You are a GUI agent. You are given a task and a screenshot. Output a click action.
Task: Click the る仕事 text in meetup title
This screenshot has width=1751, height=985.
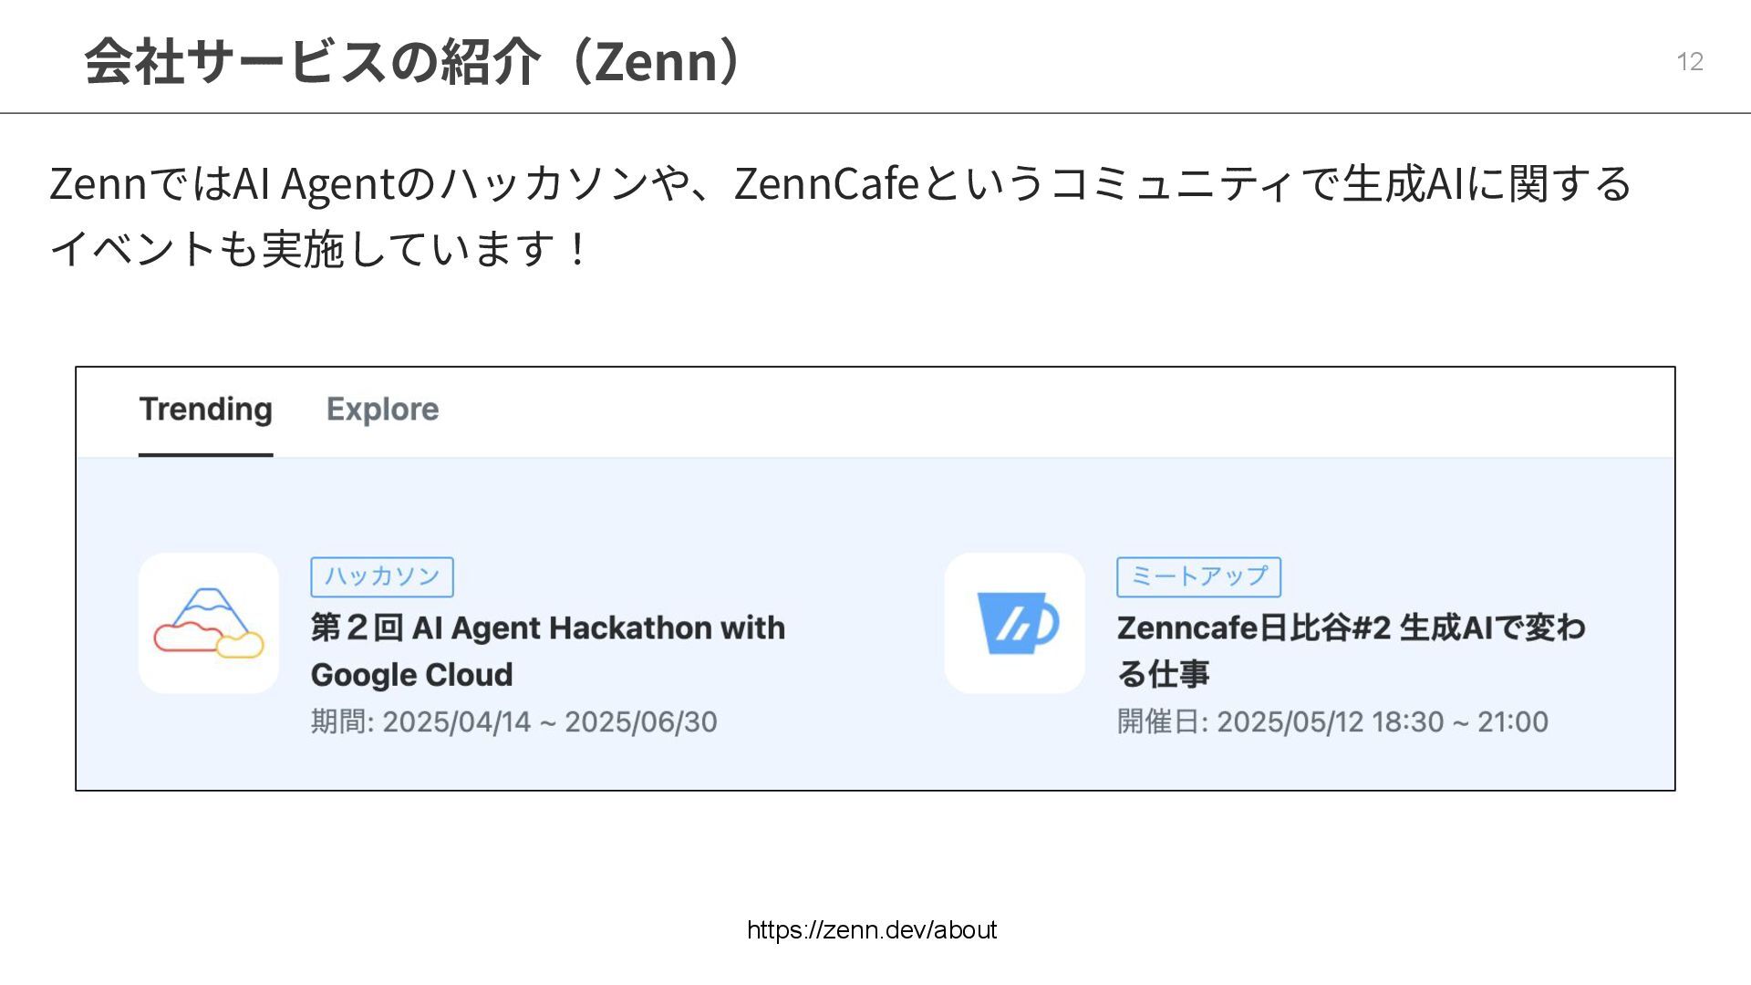pyautogui.click(x=1163, y=675)
